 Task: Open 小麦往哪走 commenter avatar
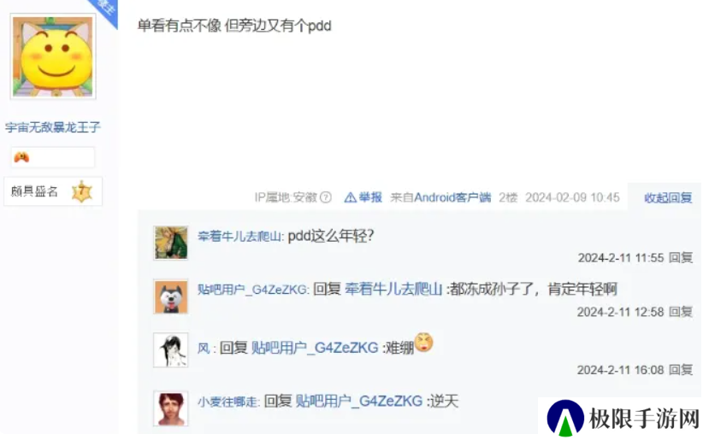(x=170, y=408)
